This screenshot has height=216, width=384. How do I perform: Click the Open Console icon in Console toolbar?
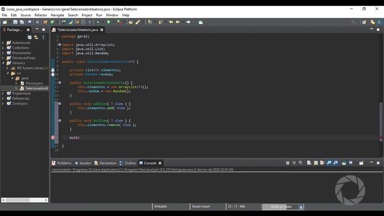click(361, 163)
